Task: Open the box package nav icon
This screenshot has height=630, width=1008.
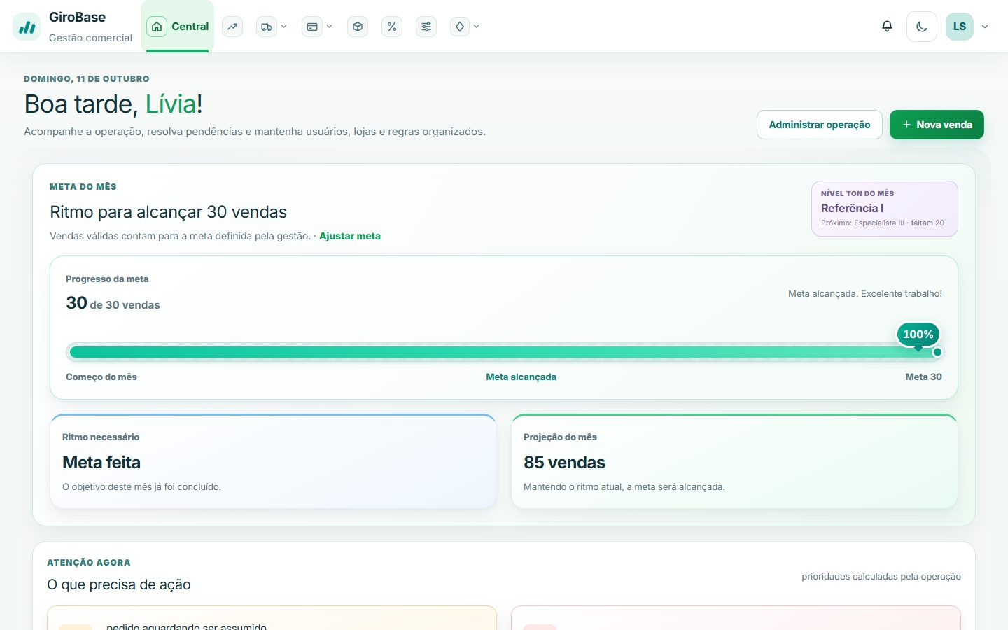Action: (x=358, y=27)
